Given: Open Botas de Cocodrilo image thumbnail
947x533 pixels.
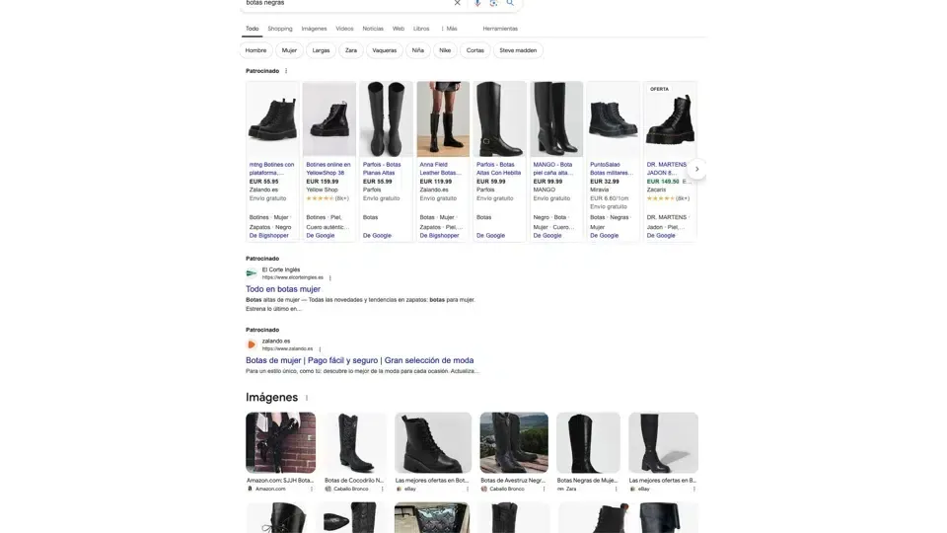Looking at the screenshot, I should click(x=354, y=442).
